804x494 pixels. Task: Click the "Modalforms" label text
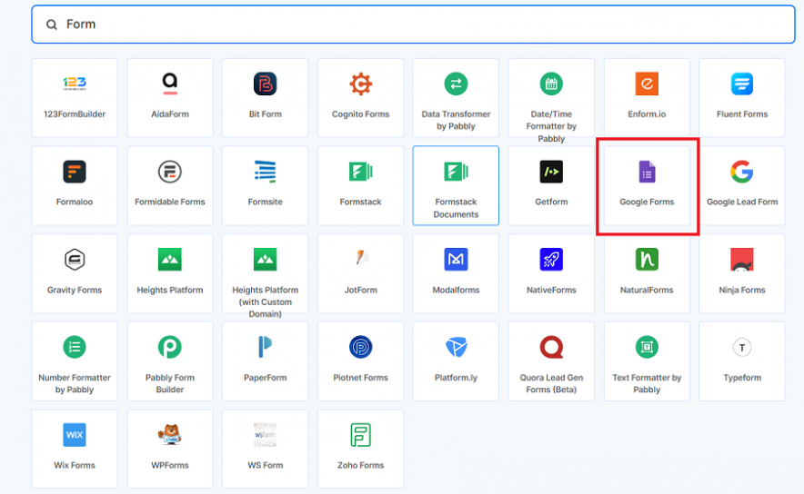[x=456, y=290]
